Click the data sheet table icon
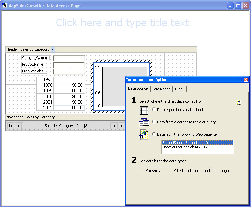251x207 pixels. click(144, 110)
